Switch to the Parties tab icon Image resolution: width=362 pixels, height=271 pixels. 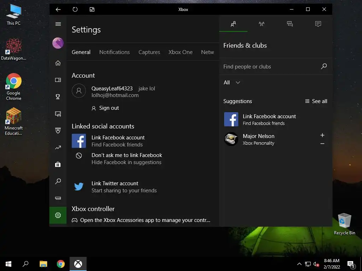tap(262, 24)
